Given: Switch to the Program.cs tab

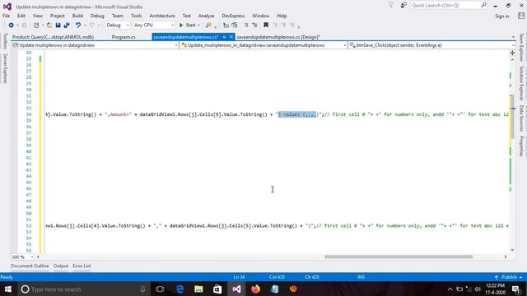Looking at the screenshot, I should pyautogui.click(x=124, y=37).
